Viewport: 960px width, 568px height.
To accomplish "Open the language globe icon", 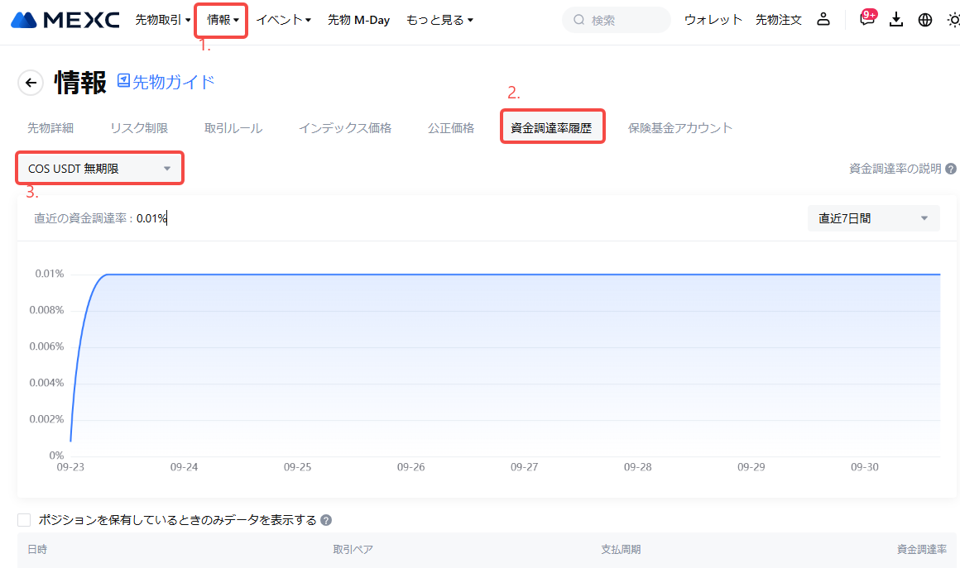I will (x=925, y=20).
